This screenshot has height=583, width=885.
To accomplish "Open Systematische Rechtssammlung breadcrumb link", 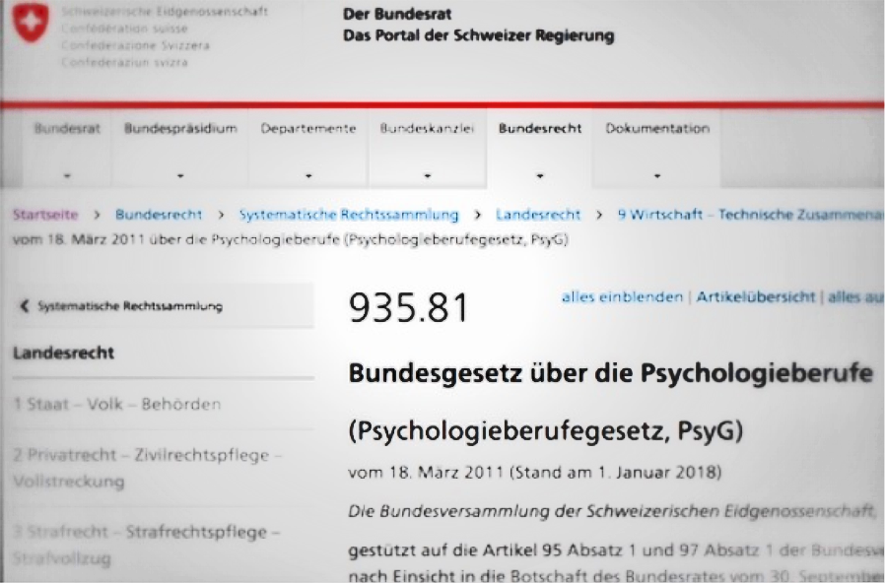I will 349,215.
